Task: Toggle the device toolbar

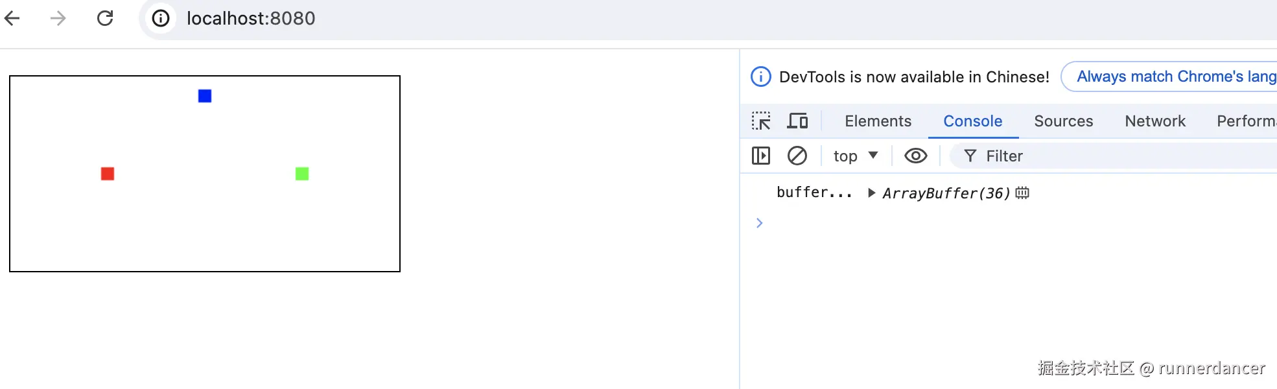Action: [x=797, y=121]
